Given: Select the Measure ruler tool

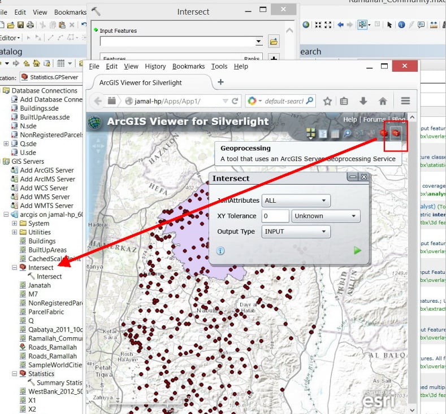Looking at the screenshot, I should coord(434,25).
